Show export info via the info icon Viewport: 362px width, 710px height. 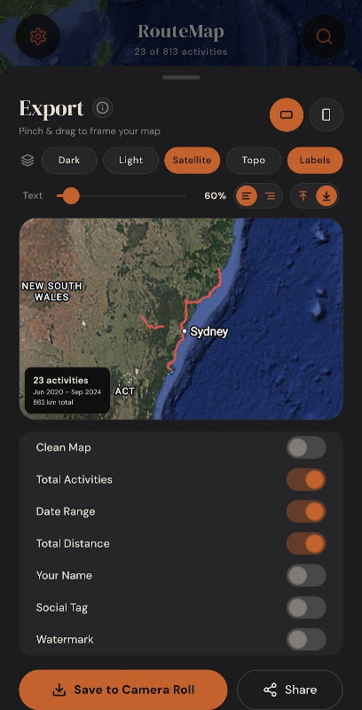[103, 107]
